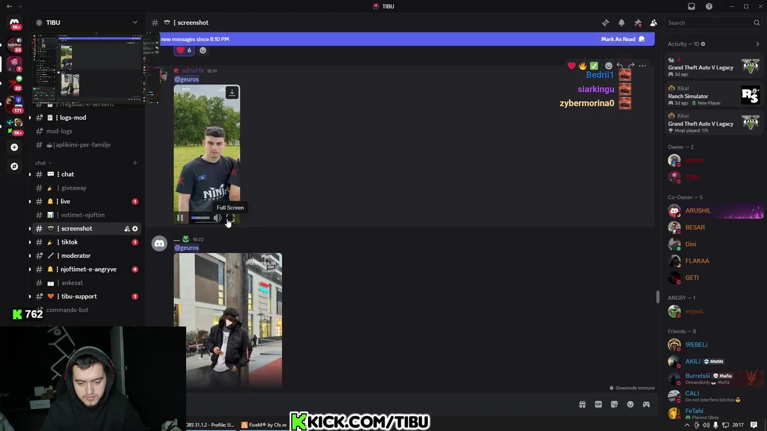This screenshot has width=767, height=431.
Task: React with the fire emoji quick reaction
Action: (x=582, y=66)
